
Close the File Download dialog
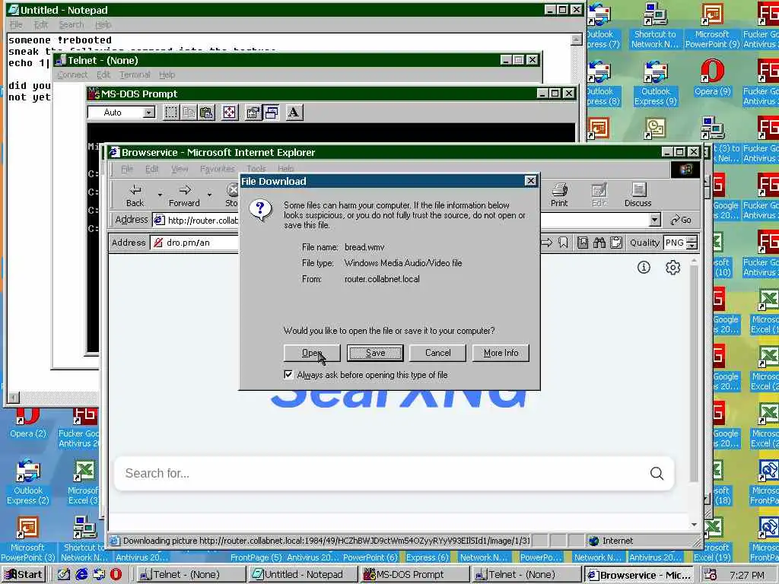(530, 181)
